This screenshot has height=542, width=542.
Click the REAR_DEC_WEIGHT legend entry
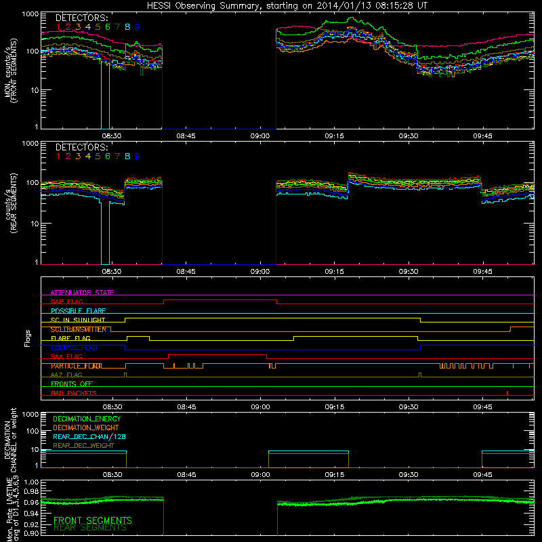tap(83, 446)
